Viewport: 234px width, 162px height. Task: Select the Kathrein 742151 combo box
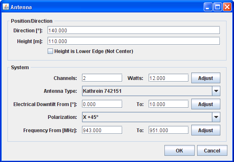[x=151, y=91]
